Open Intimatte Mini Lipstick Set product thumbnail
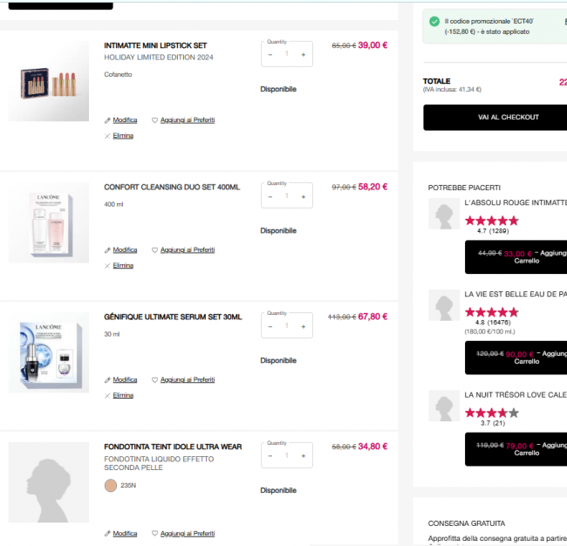This screenshot has height=546, width=567. tap(49, 81)
